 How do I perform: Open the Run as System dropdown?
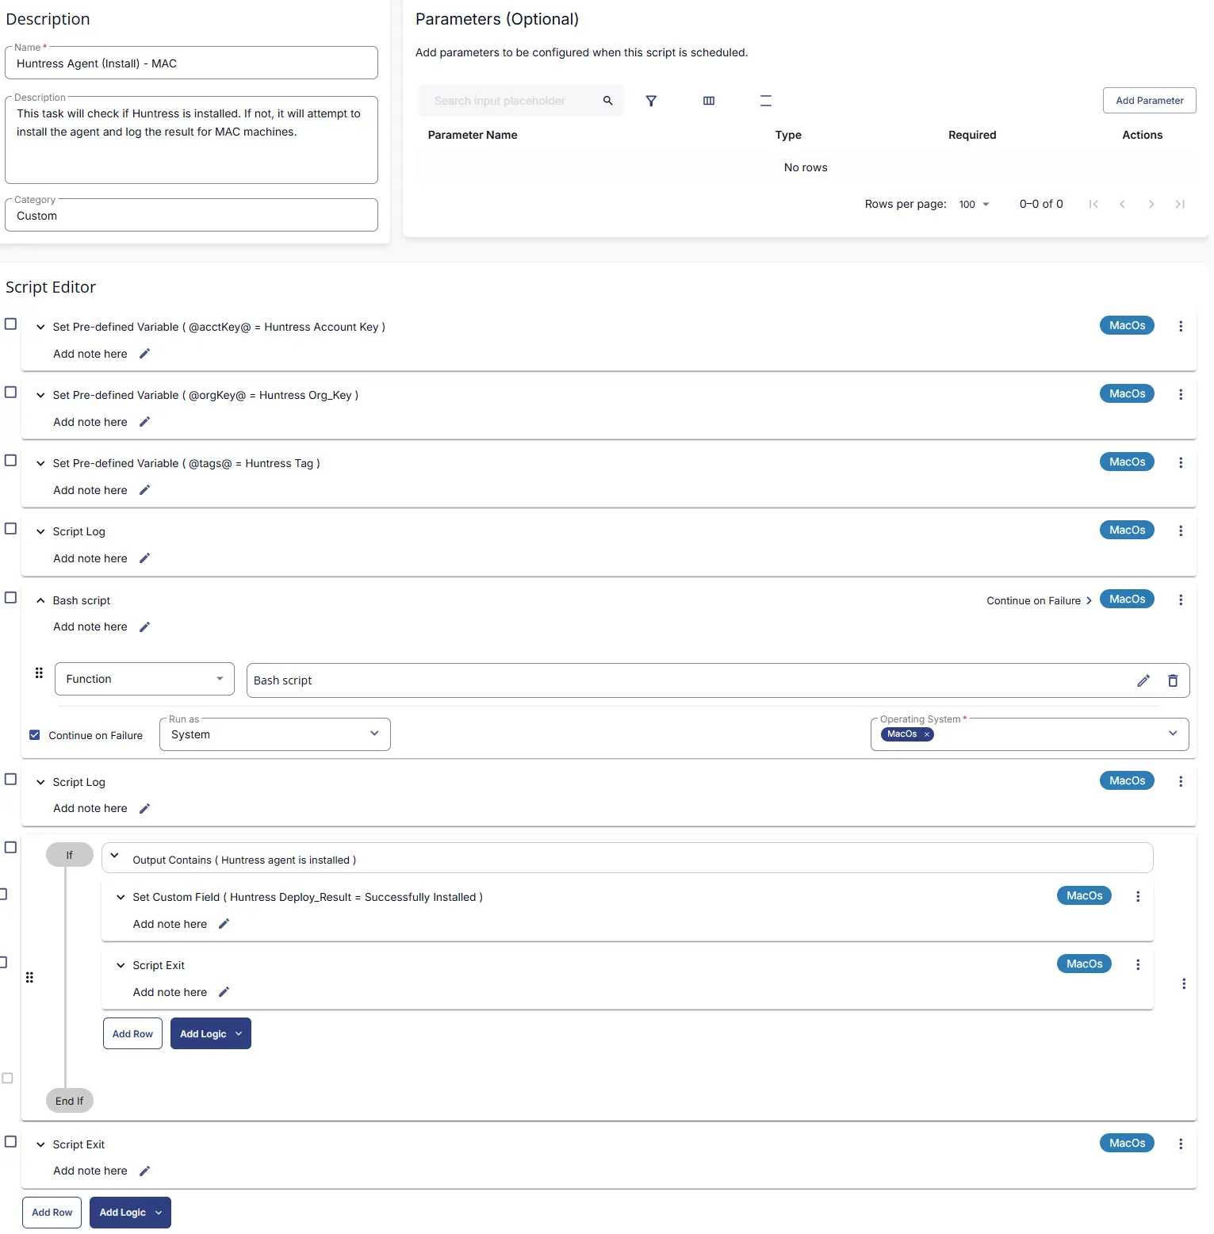coord(274,734)
